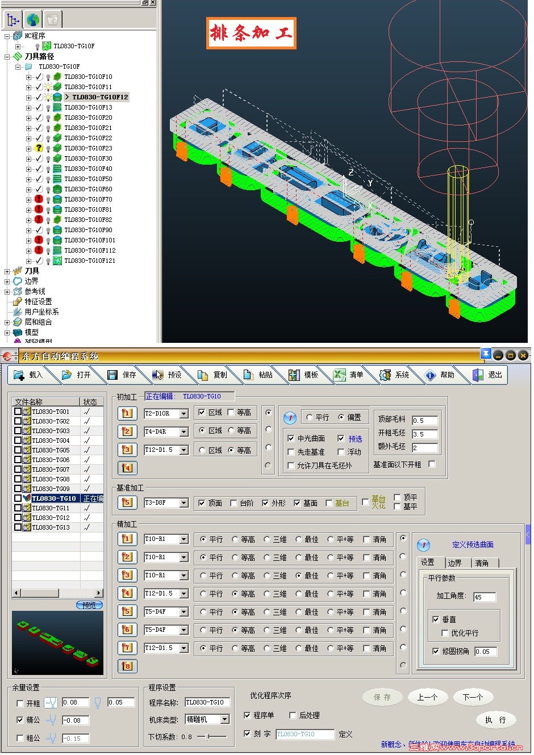Click the red error status icon of TL0830-TG10F70
Image resolution: width=534 pixels, height=755 pixels.
pos(39,199)
